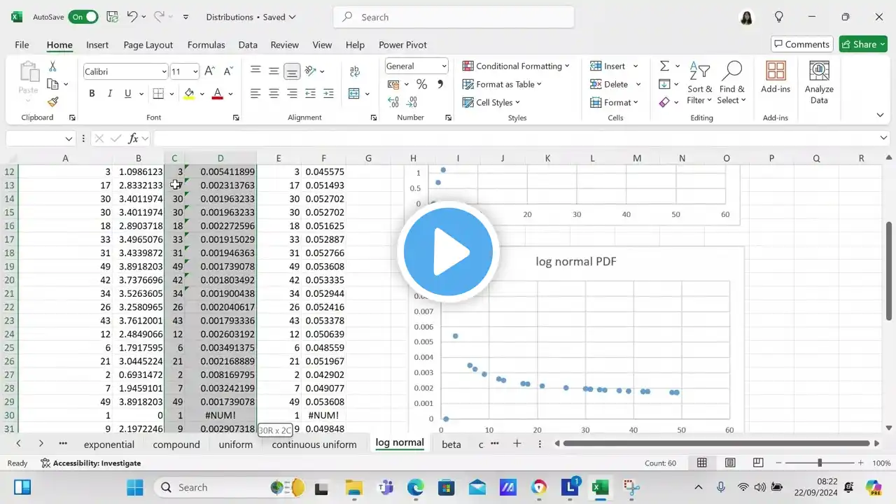
Task: Select the exponential sheet tab
Action: click(109, 444)
